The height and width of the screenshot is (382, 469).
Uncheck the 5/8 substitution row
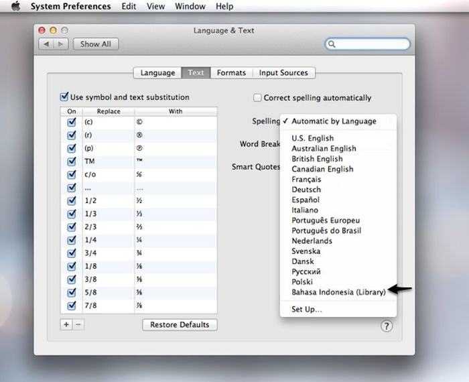(72, 292)
